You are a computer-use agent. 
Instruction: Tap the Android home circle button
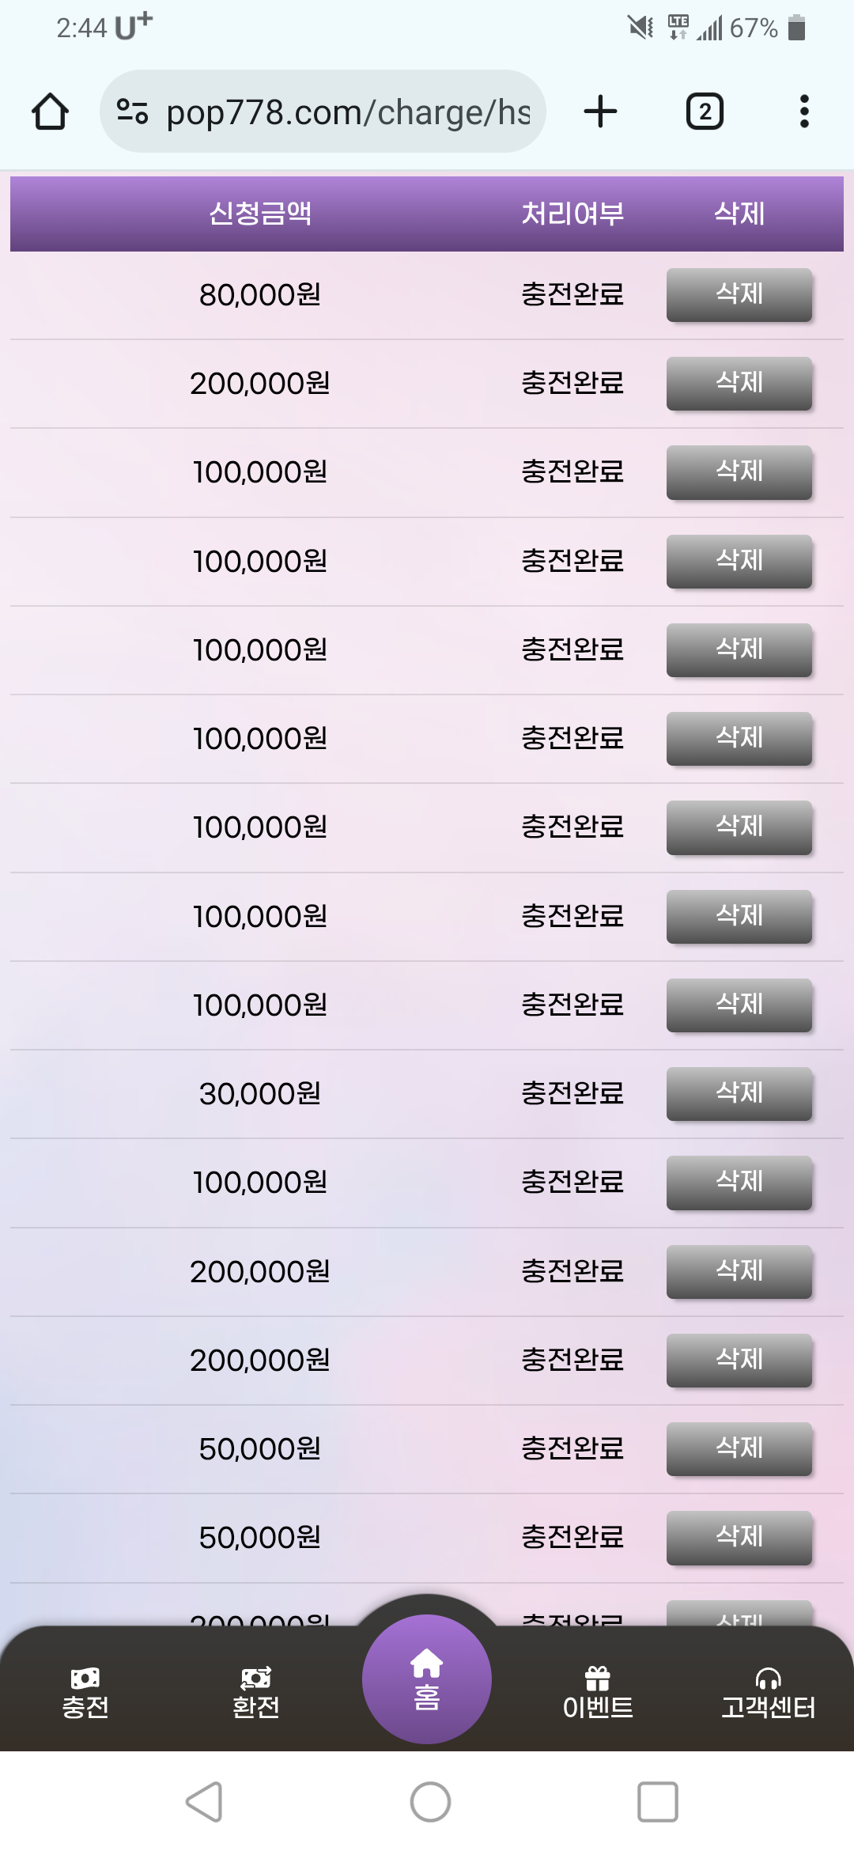pos(431,1802)
